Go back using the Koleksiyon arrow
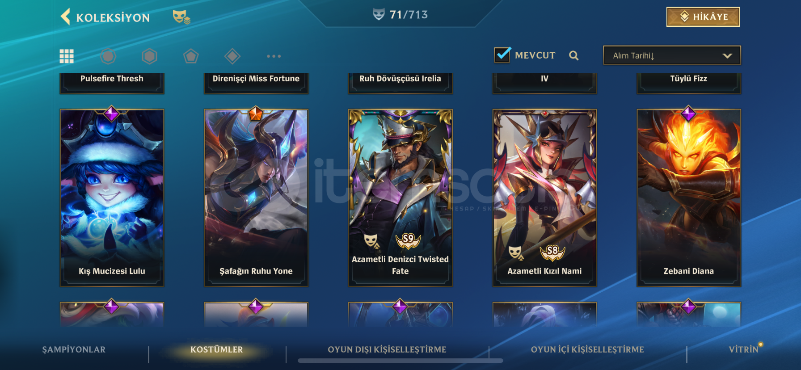Viewport: 801px width, 370px height. coord(66,17)
